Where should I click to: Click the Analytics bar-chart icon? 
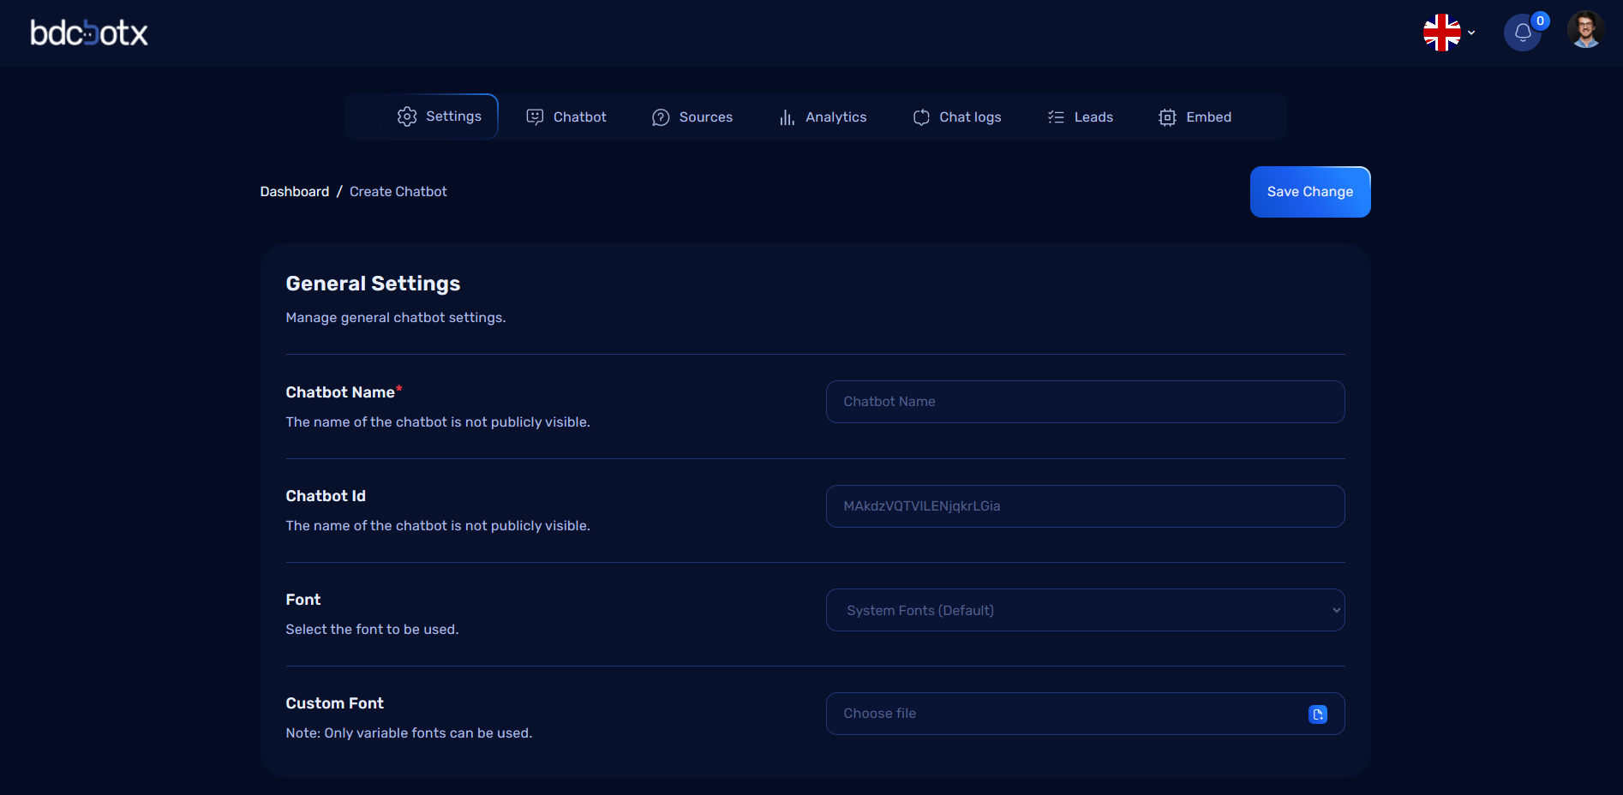pyautogui.click(x=787, y=117)
